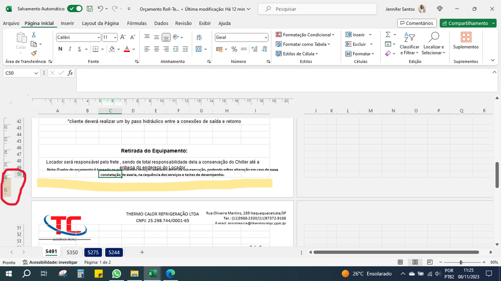Click in the Pesquisar search box

(317, 9)
